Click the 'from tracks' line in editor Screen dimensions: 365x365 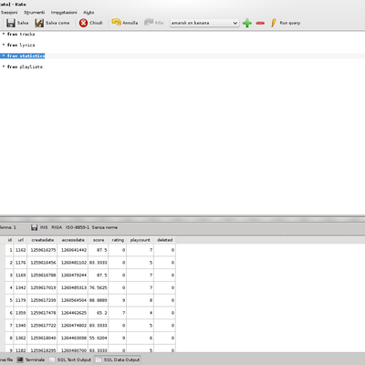point(21,34)
